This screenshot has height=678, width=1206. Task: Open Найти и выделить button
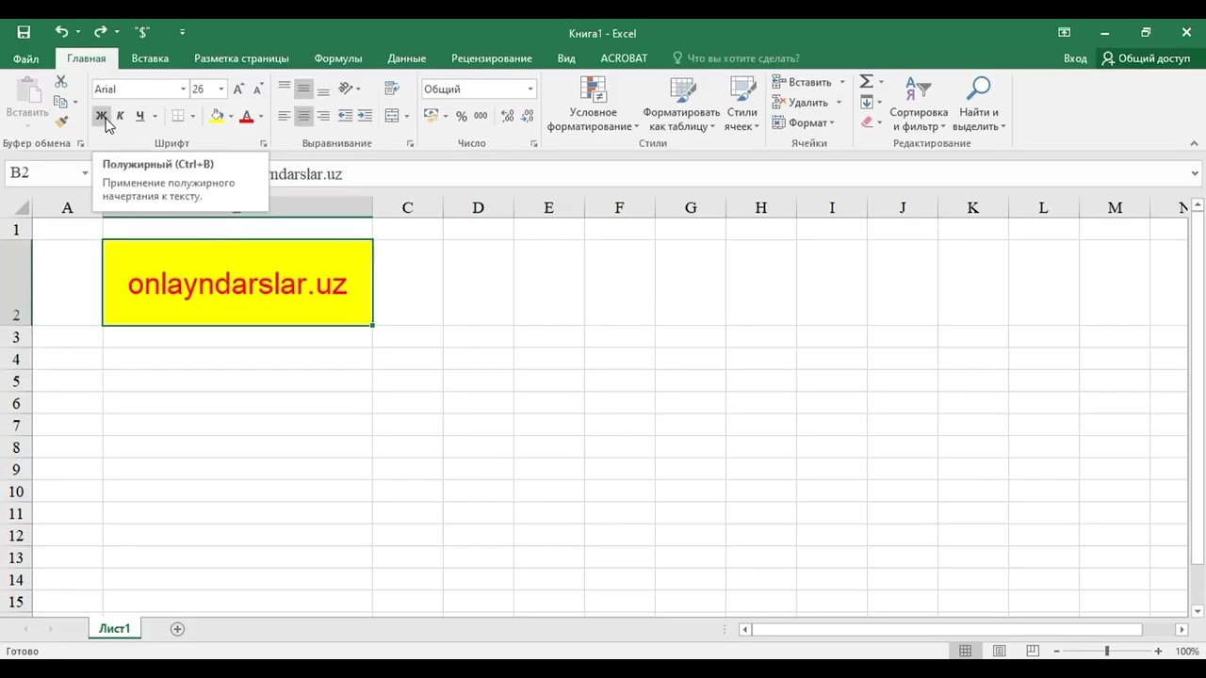pos(979,104)
